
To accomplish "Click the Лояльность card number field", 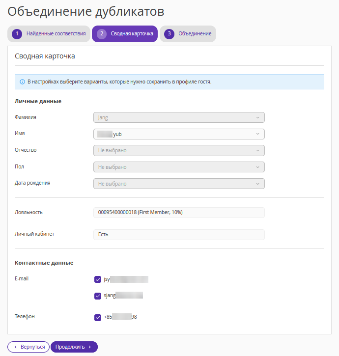I will 179,212.
